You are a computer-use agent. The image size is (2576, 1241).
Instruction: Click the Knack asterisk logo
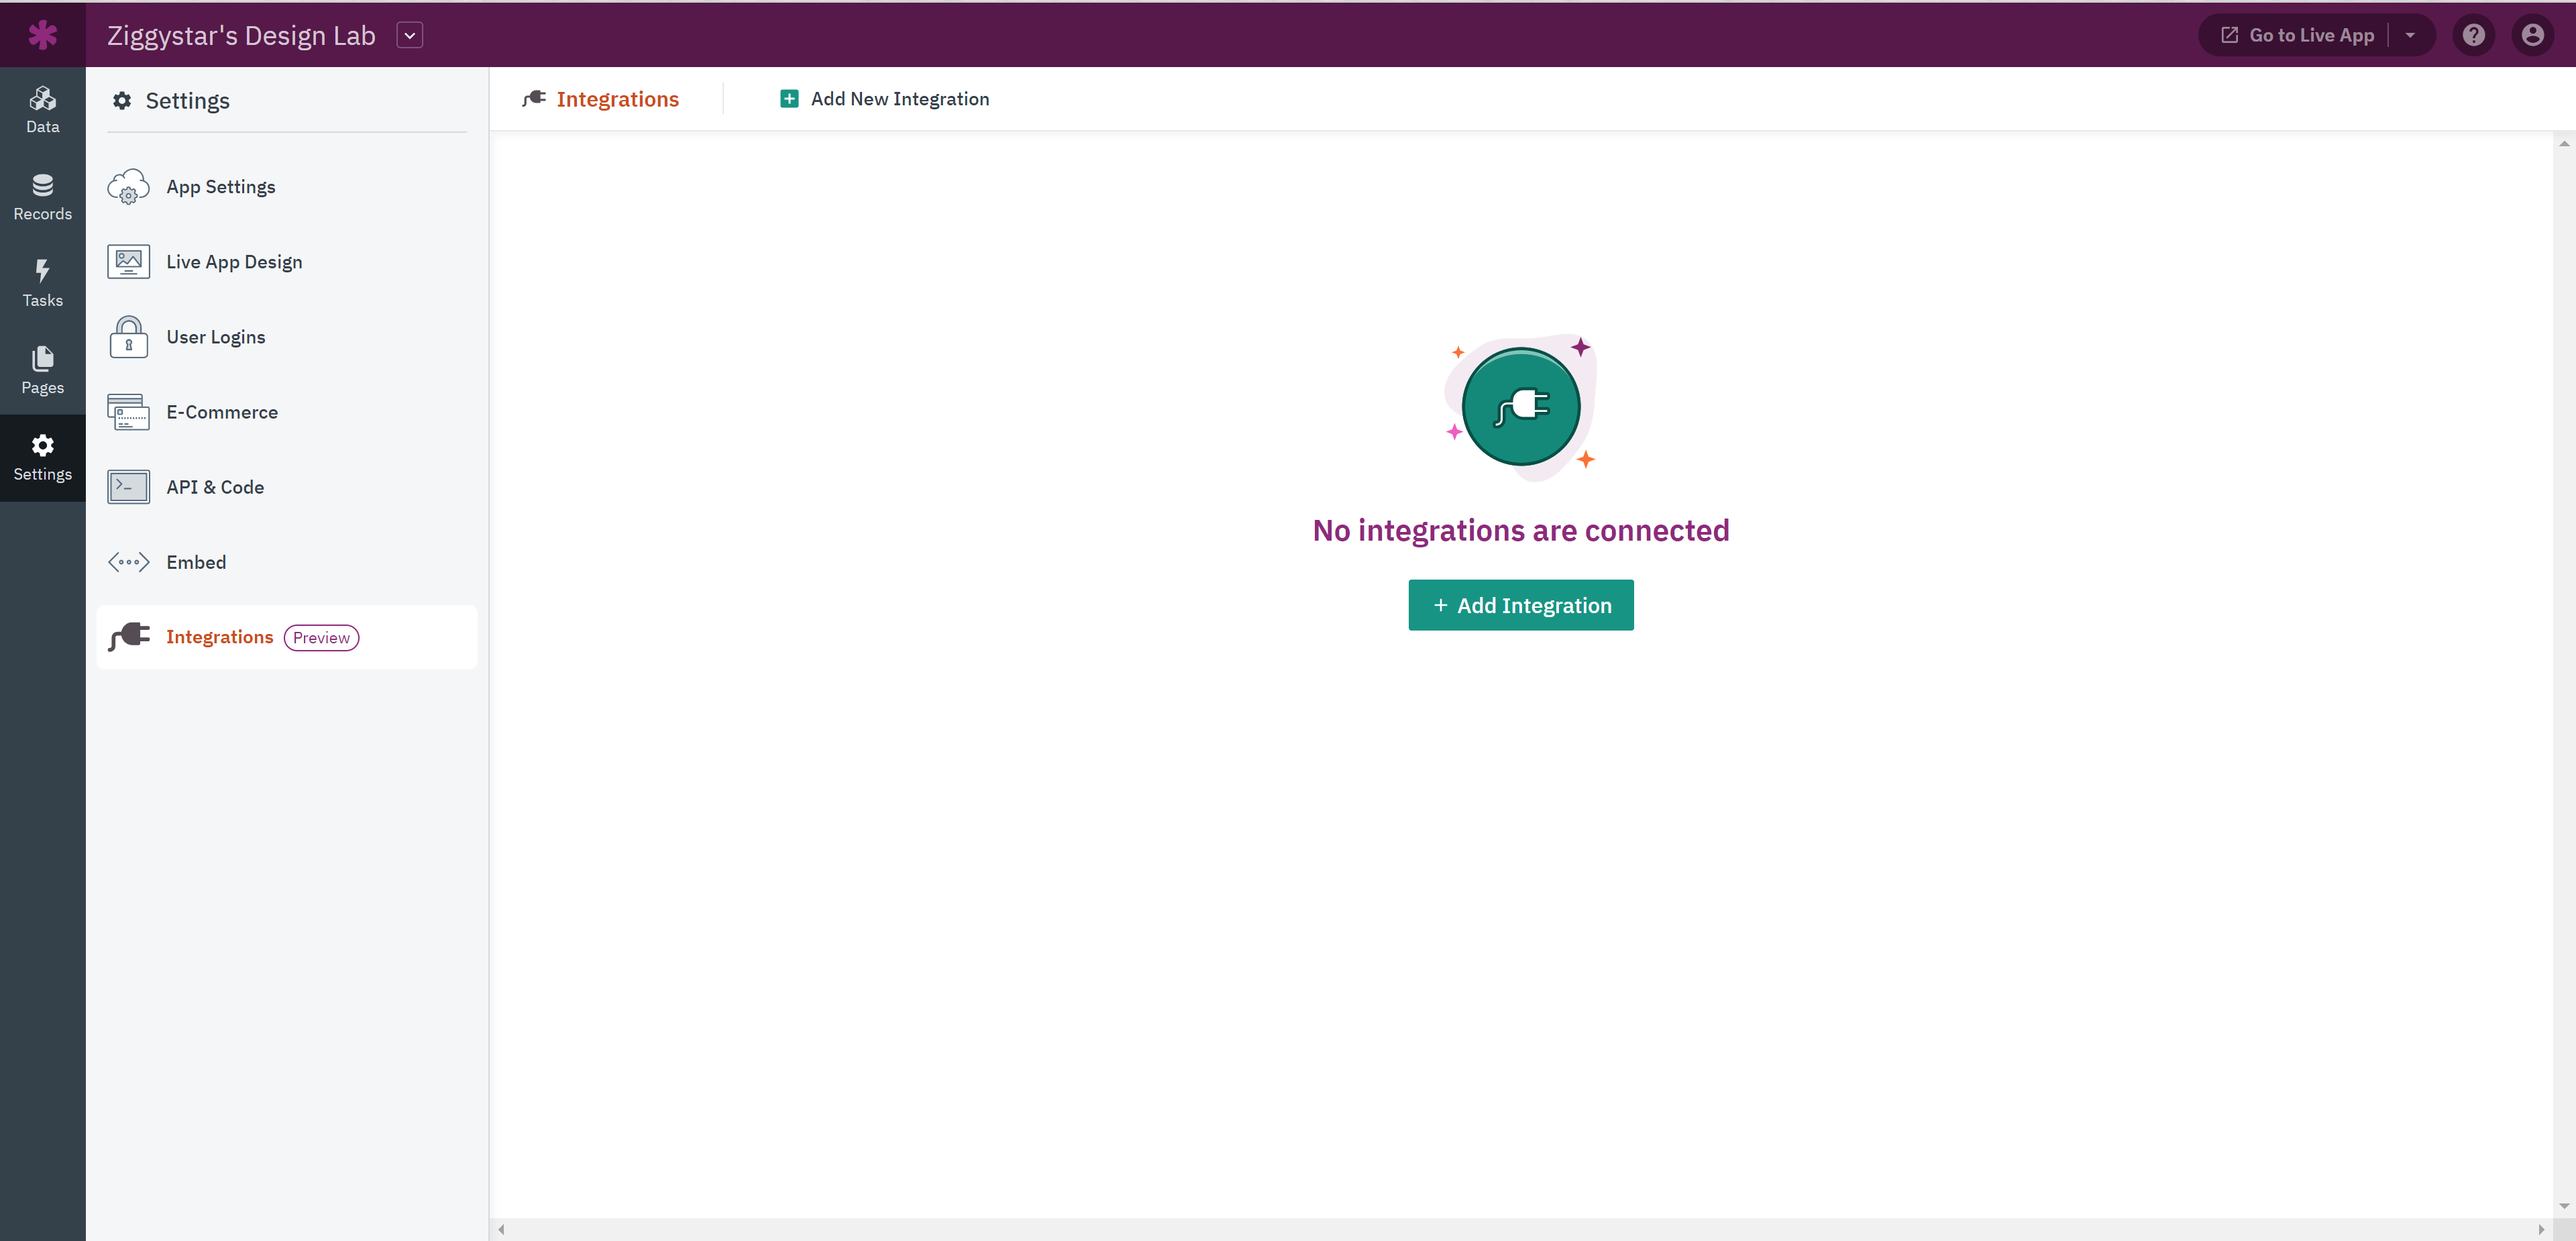(x=42, y=35)
